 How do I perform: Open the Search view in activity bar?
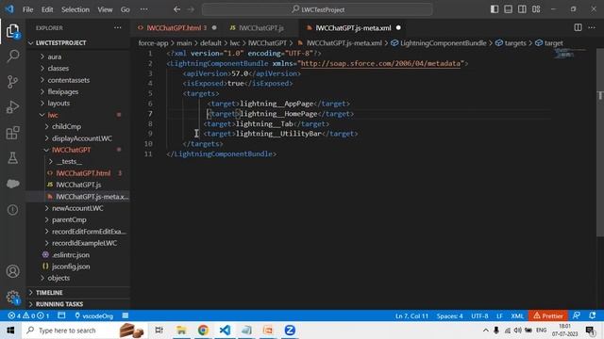(12, 56)
